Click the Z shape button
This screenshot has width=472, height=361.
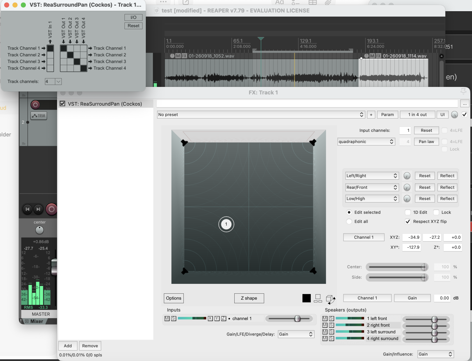(249, 298)
